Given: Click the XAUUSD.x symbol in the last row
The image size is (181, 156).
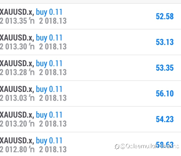Looking at the screenshot, I should [17, 140].
